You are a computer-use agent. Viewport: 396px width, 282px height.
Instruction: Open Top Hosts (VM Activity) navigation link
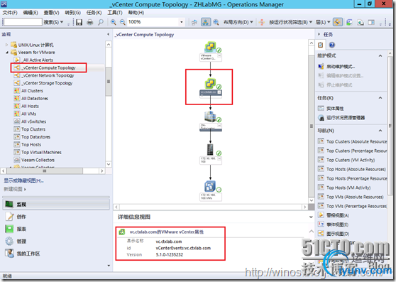pyautogui.click(x=348, y=188)
